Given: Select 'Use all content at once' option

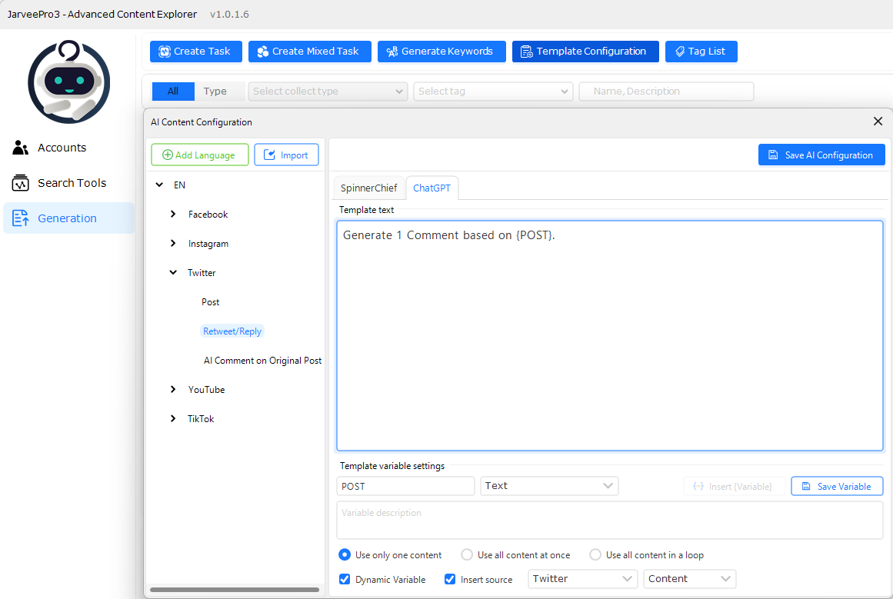Looking at the screenshot, I should coord(467,555).
